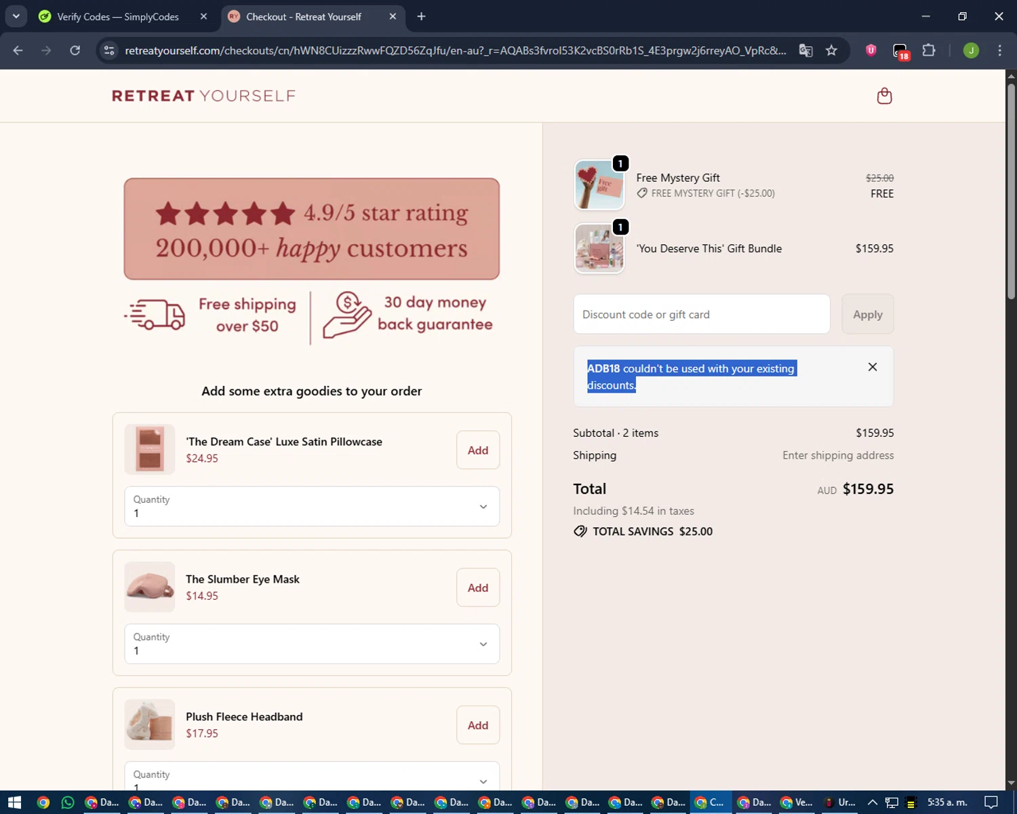This screenshot has height=814, width=1017.
Task: Open Quantity dropdown for Slumber Eye Mask
Action: [312, 644]
